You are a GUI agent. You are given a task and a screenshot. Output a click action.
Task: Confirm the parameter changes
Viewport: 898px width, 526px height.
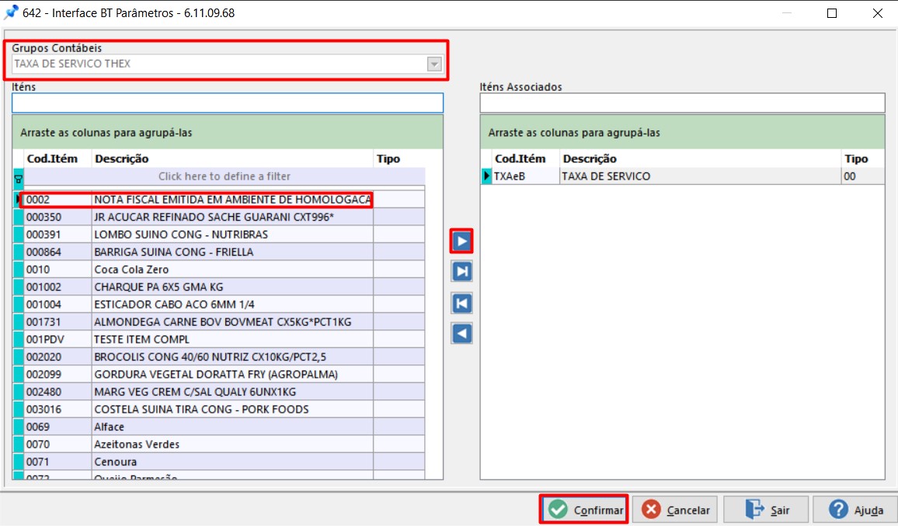pos(584,510)
